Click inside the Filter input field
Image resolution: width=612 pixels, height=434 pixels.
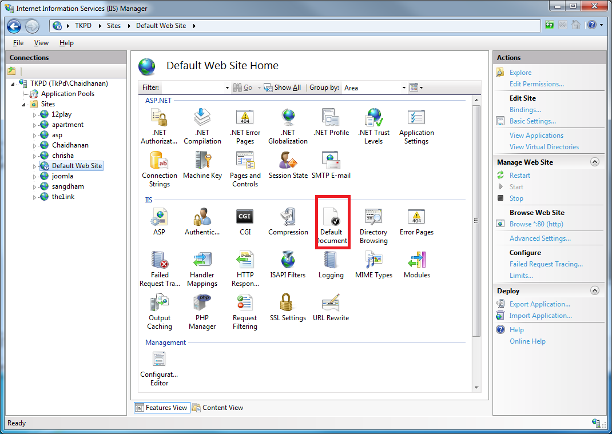193,87
